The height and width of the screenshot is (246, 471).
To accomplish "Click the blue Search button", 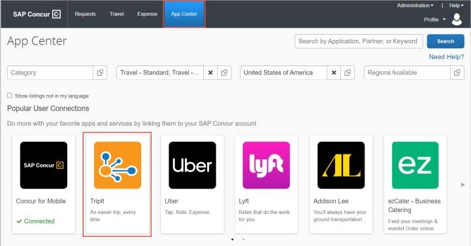I will point(446,41).
